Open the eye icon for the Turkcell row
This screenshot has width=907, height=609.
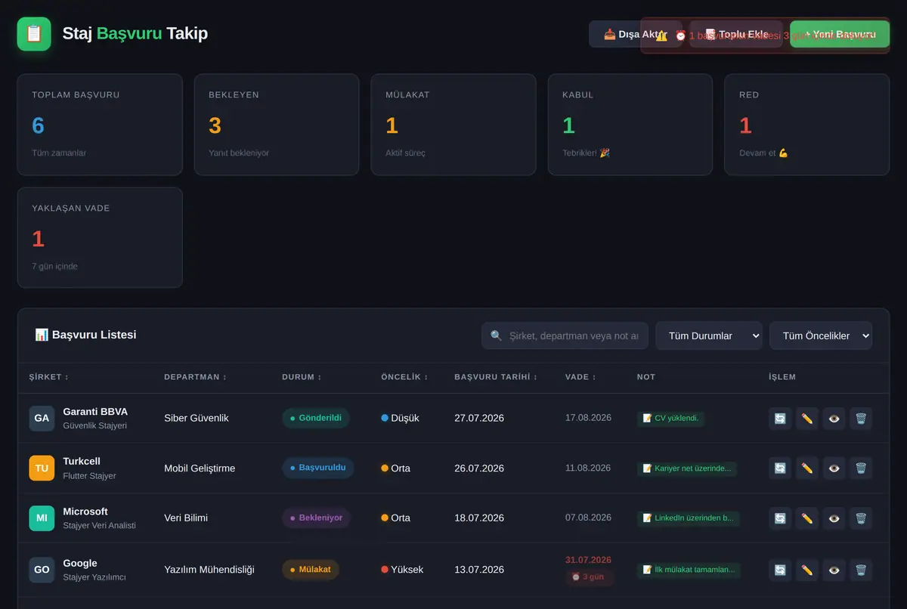[x=834, y=468]
